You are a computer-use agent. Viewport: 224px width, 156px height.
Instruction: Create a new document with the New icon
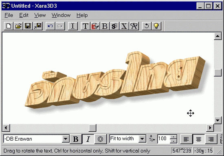coord(9,26)
